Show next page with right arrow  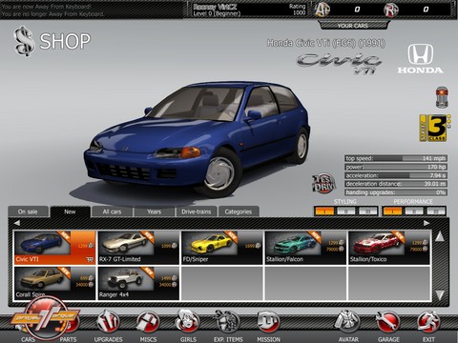click(427, 223)
